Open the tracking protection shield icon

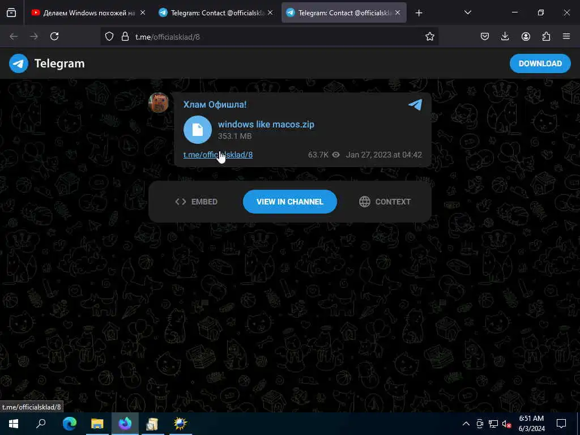(x=109, y=37)
